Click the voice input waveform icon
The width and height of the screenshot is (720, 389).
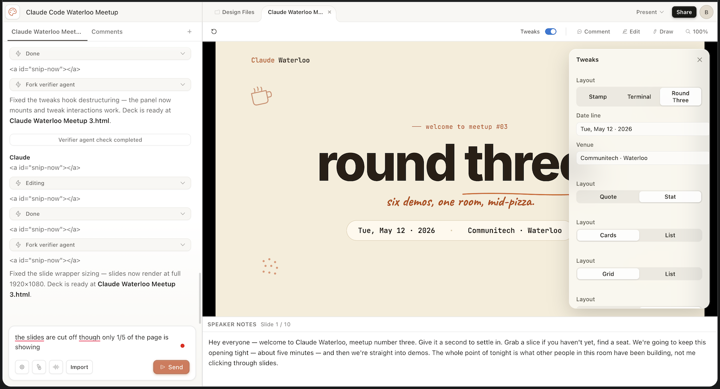pyautogui.click(x=56, y=367)
